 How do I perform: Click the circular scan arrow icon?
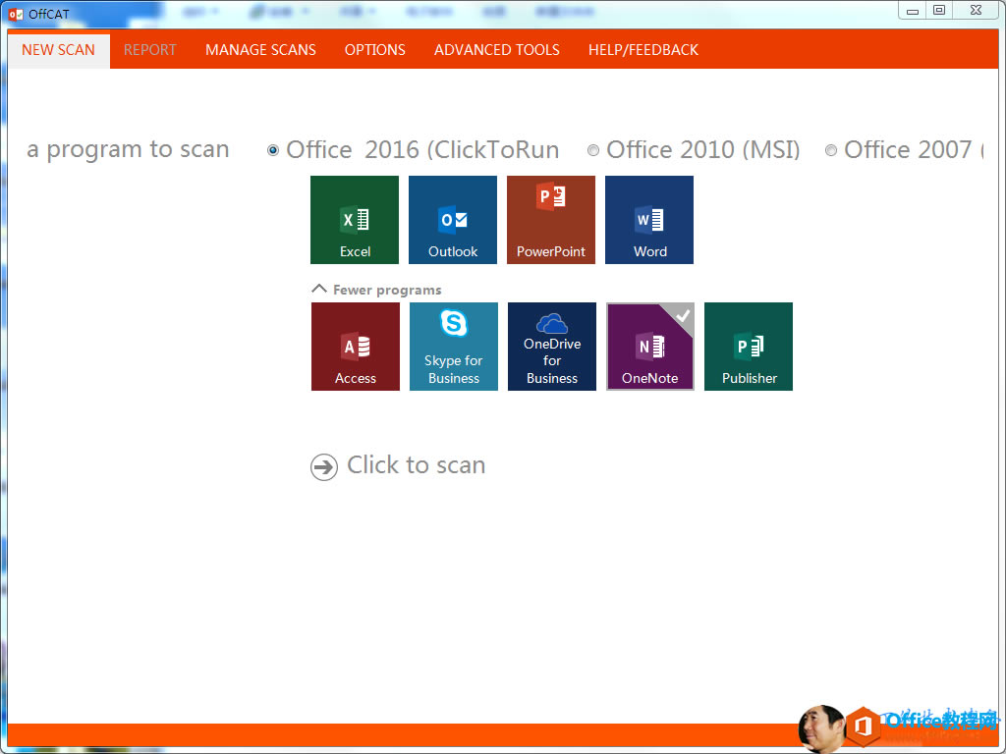(323, 466)
